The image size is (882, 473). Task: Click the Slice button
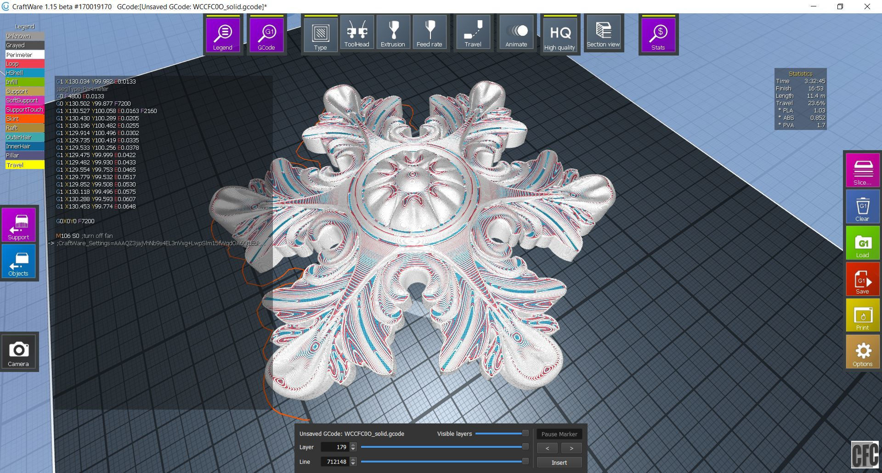tap(863, 170)
